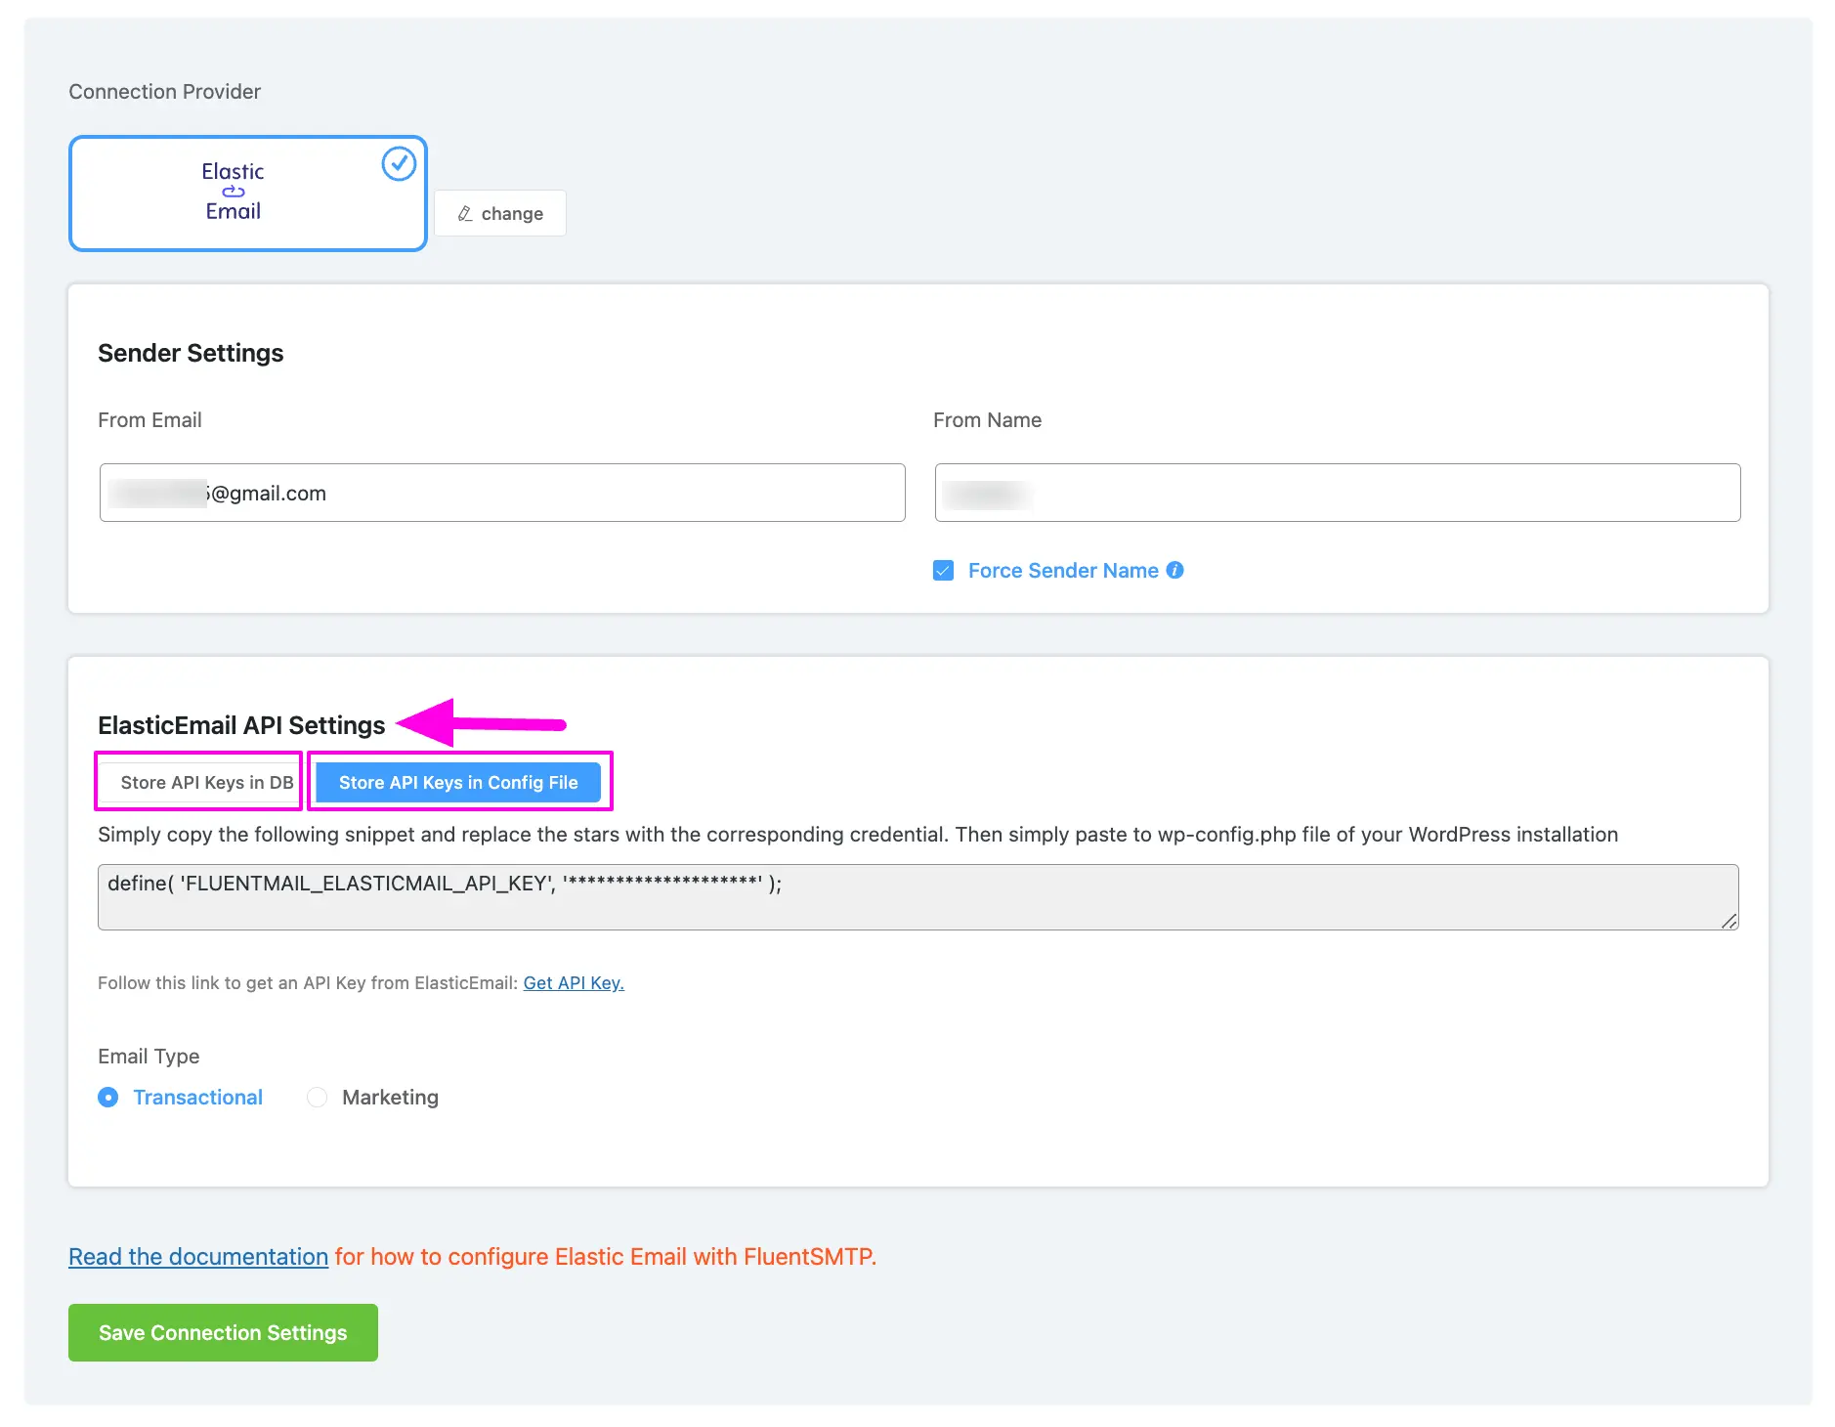Click the checkmark icon on the Elastic Email card
Image resolution: width=1835 pixels, height=1427 pixels.
tap(399, 164)
